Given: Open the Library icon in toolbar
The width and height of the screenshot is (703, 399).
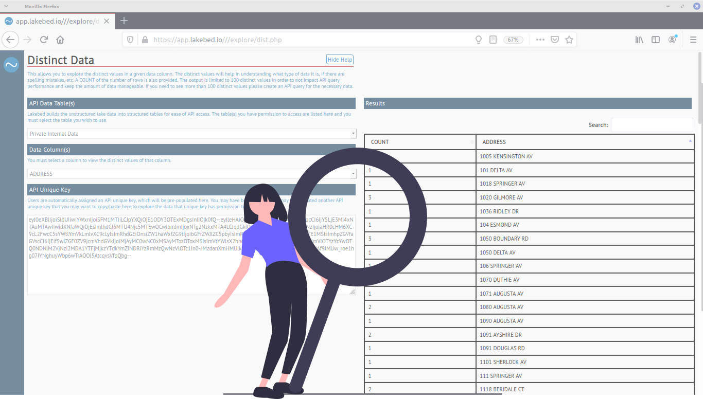Looking at the screenshot, I should (x=639, y=40).
